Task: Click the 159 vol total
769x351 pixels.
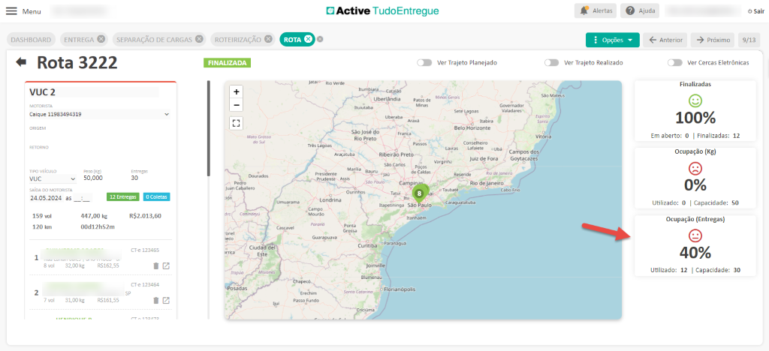Action: 41,215
